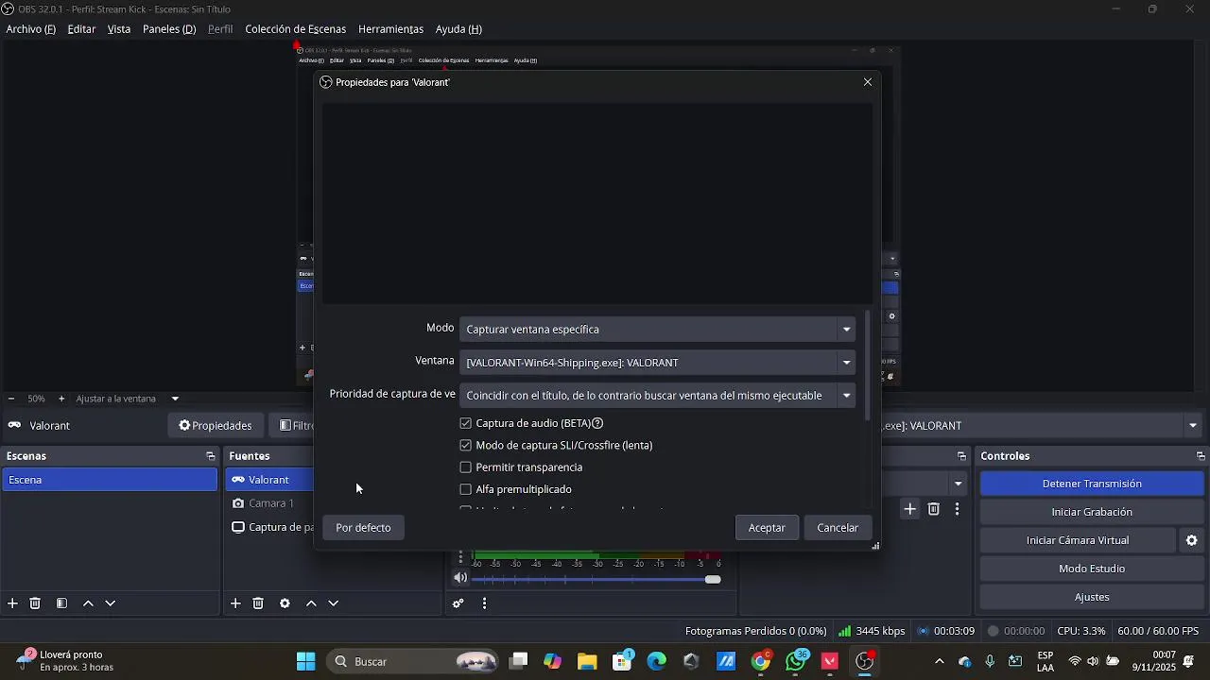
Task: Select Camara 1 source
Action: 269,503
